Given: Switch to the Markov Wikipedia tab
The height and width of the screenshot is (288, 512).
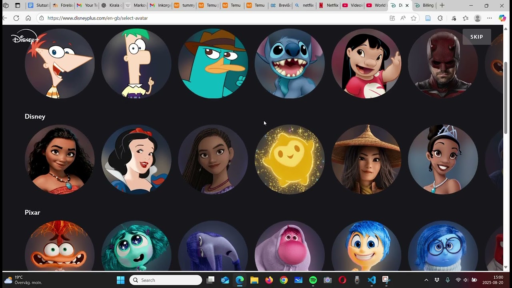Looking at the screenshot, I should (x=135, y=5).
